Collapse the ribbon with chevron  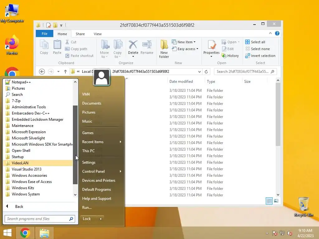[x=270, y=33]
